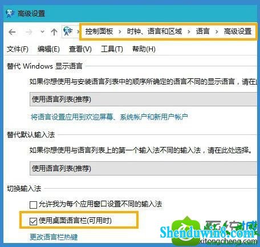Viewport: 260px width, 247px height.
Task: Open the recent locations chevron dropdown
Action: click(x=43, y=31)
